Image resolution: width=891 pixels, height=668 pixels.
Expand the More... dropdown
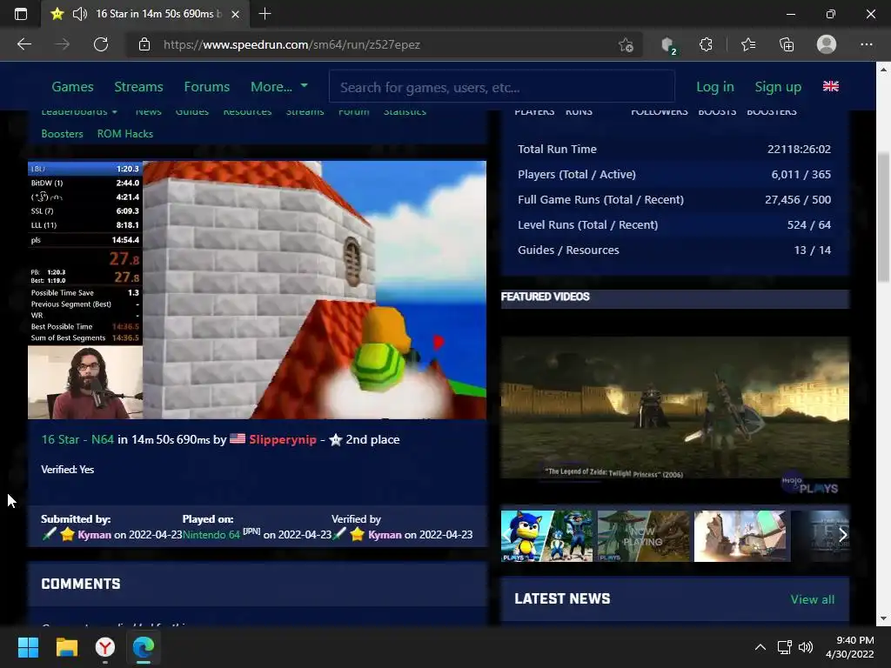coord(279,87)
